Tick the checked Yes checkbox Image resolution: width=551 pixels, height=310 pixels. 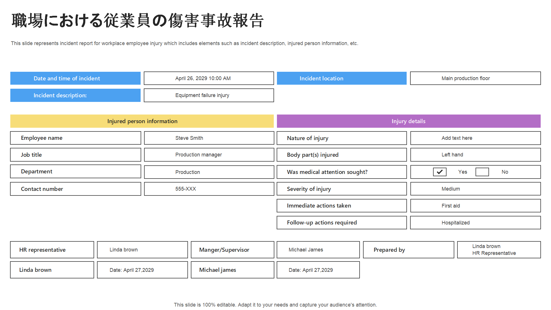click(x=440, y=172)
